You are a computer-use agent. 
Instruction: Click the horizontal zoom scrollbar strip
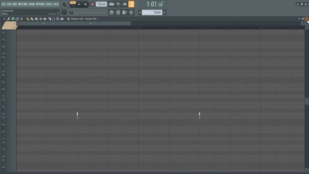(73, 23)
